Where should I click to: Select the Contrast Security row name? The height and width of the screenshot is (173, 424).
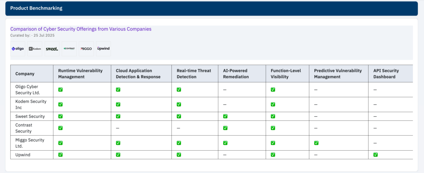tap(24, 128)
